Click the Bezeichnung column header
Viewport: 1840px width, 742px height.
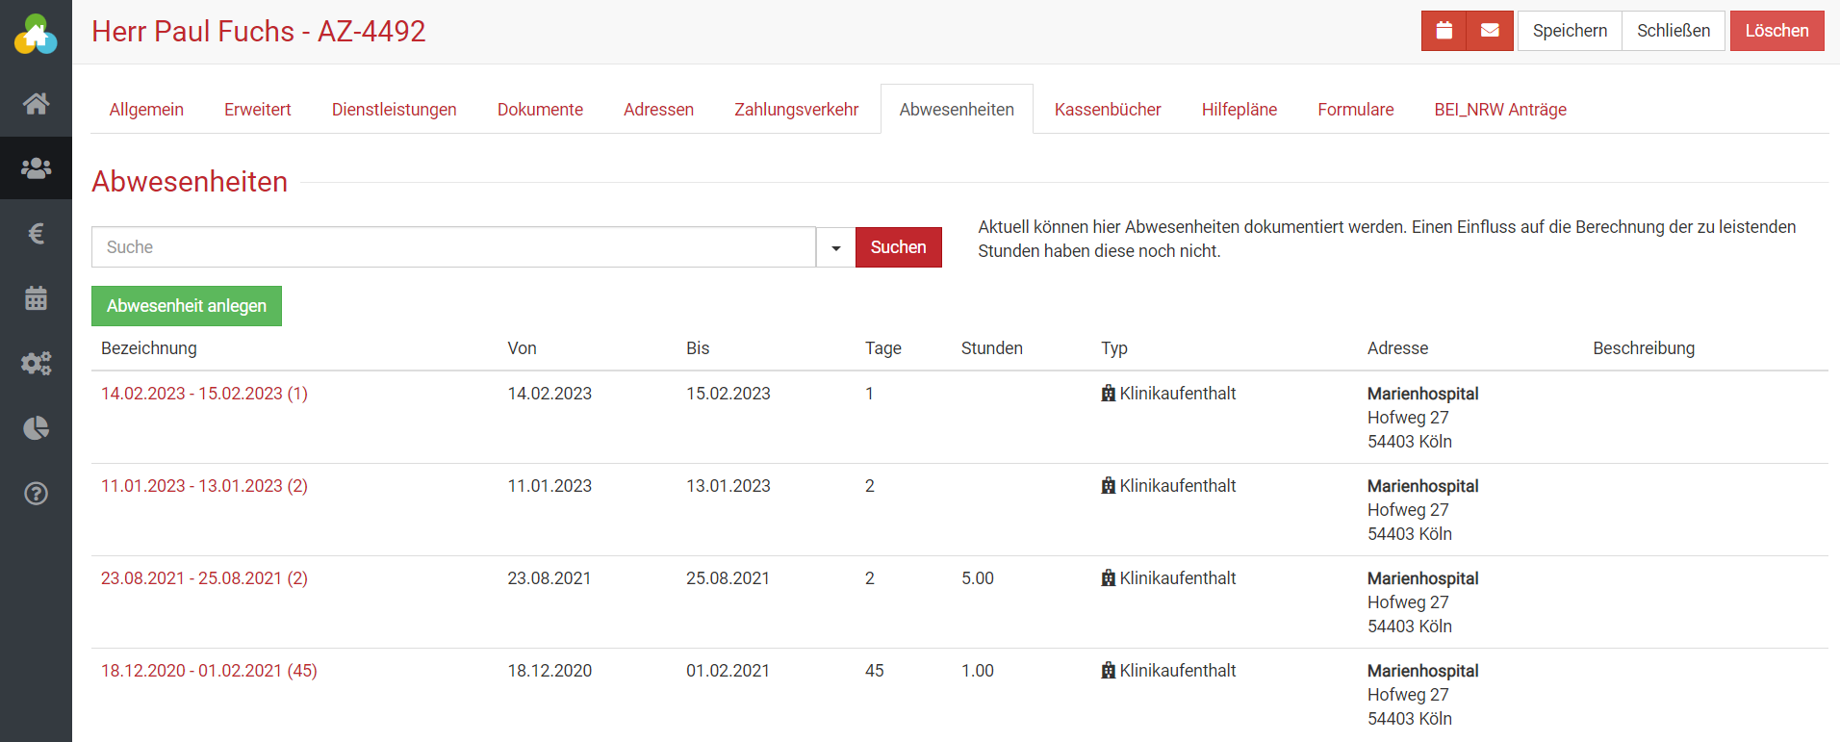coord(149,348)
